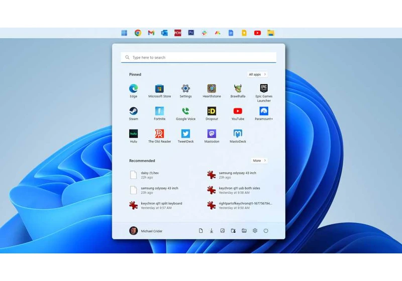This screenshot has width=402, height=281.
Task: Open Gmail from the taskbar
Action: pos(151,33)
